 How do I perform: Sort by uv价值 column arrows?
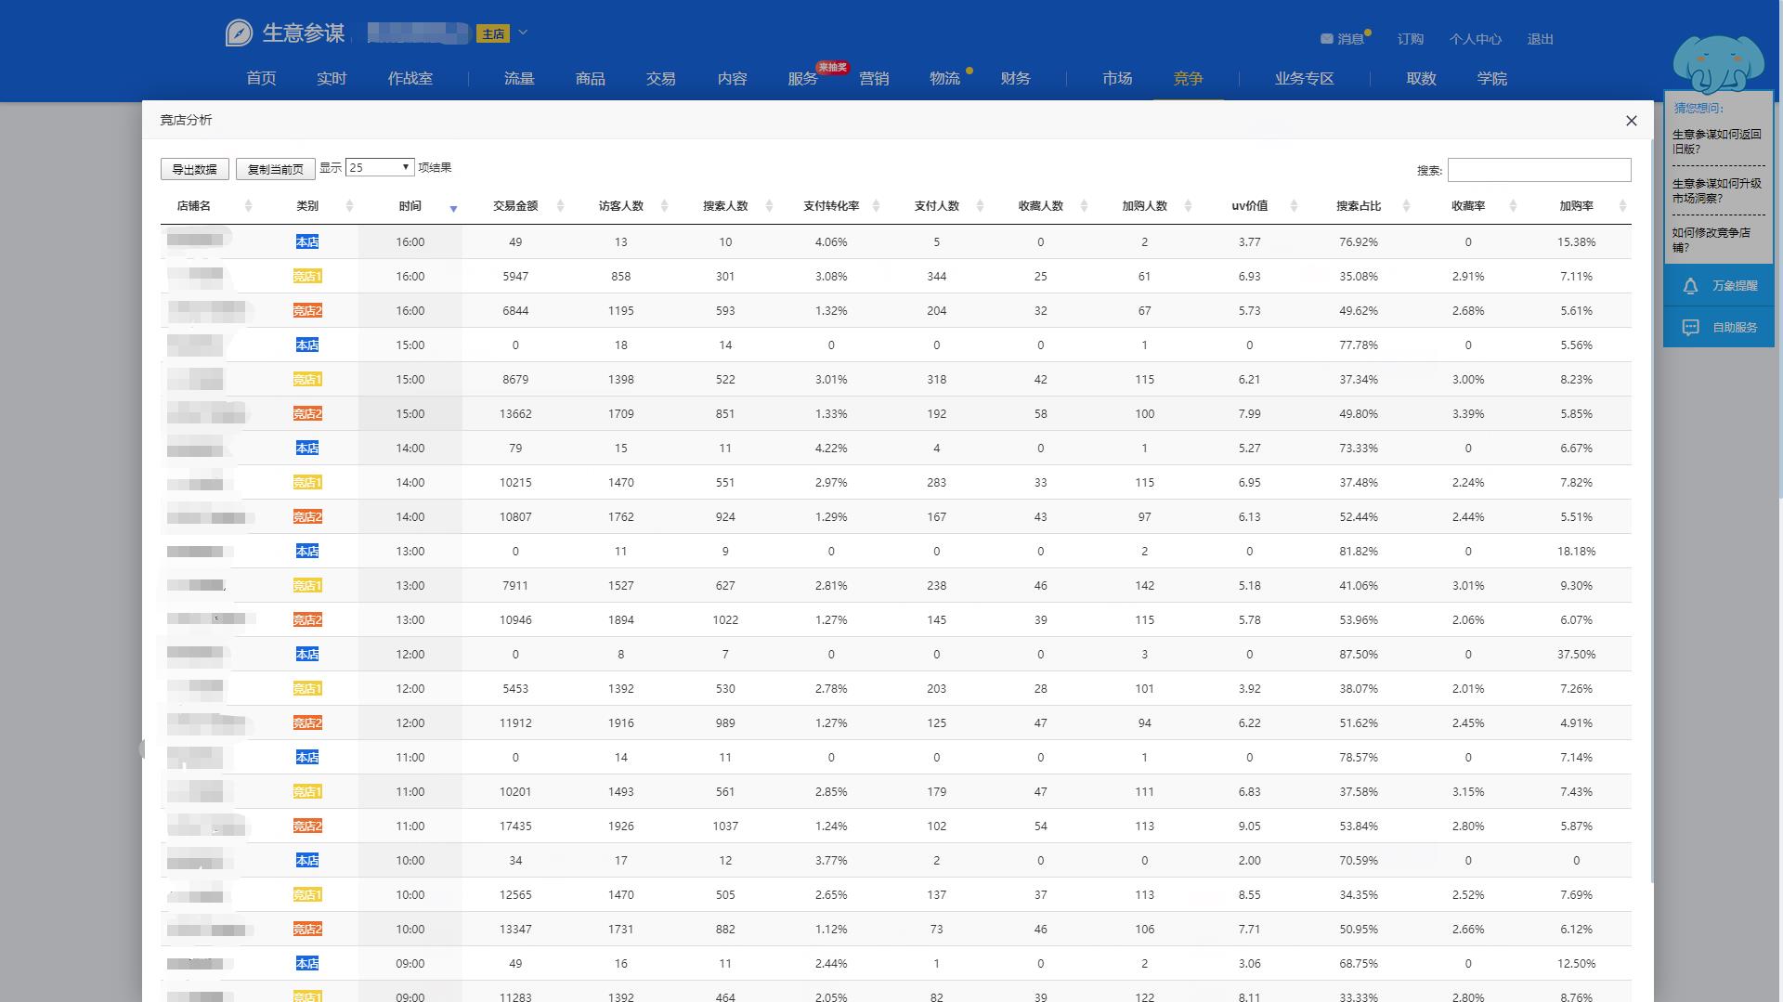pos(1294,206)
